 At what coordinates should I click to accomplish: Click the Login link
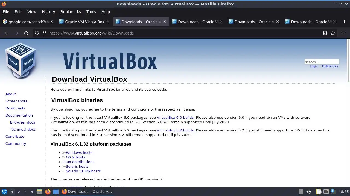click(x=314, y=66)
